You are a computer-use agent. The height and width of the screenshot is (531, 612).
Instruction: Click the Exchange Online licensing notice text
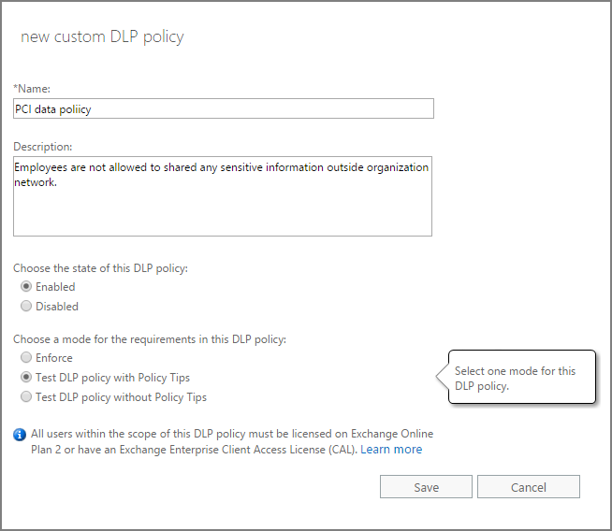[232, 441]
